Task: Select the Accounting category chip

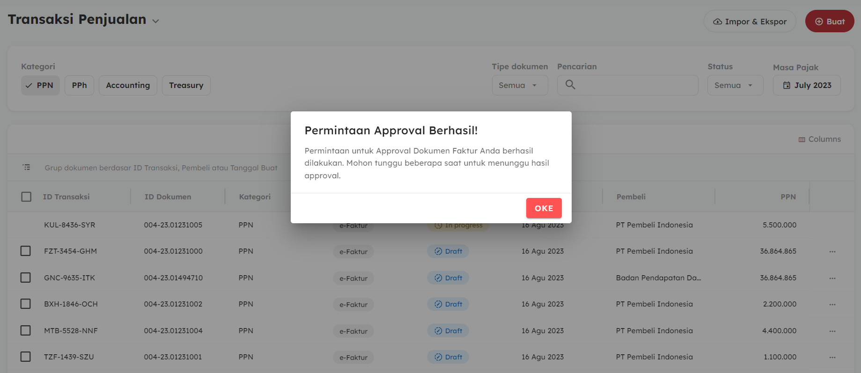Action: pyautogui.click(x=128, y=85)
